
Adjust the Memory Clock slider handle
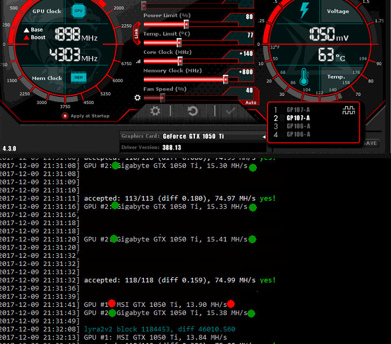pyautogui.click(x=226, y=80)
